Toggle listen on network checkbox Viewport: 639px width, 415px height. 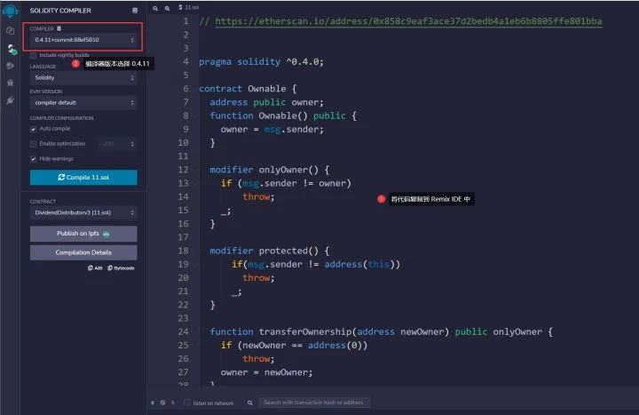(186, 403)
